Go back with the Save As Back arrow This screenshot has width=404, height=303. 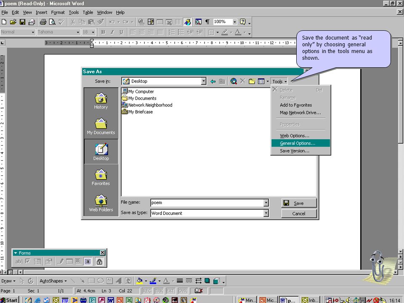click(x=213, y=81)
